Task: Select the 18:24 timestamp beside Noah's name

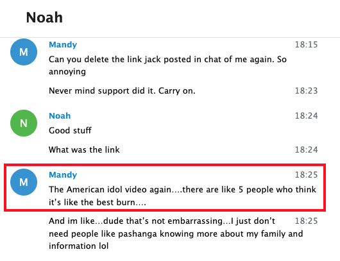Action: click(306, 116)
